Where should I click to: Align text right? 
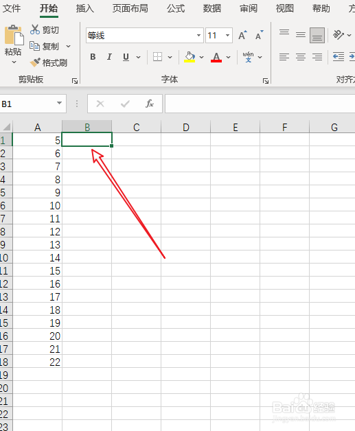(317, 57)
